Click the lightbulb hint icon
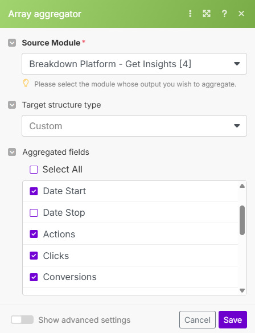This screenshot has height=333, width=255. click(26, 83)
